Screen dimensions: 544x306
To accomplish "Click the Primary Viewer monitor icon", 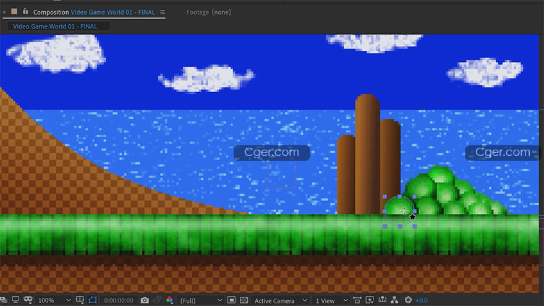I will (15, 300).
